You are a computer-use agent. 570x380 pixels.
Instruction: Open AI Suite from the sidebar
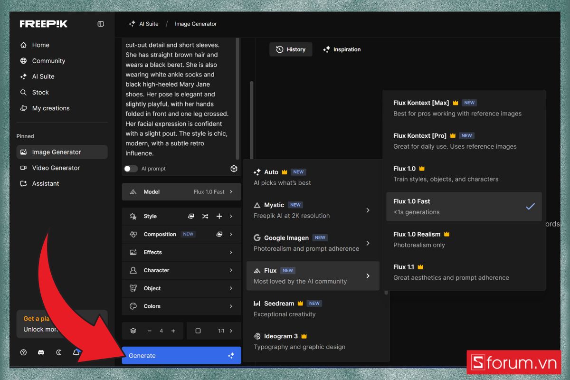click(x=43, y=76)
